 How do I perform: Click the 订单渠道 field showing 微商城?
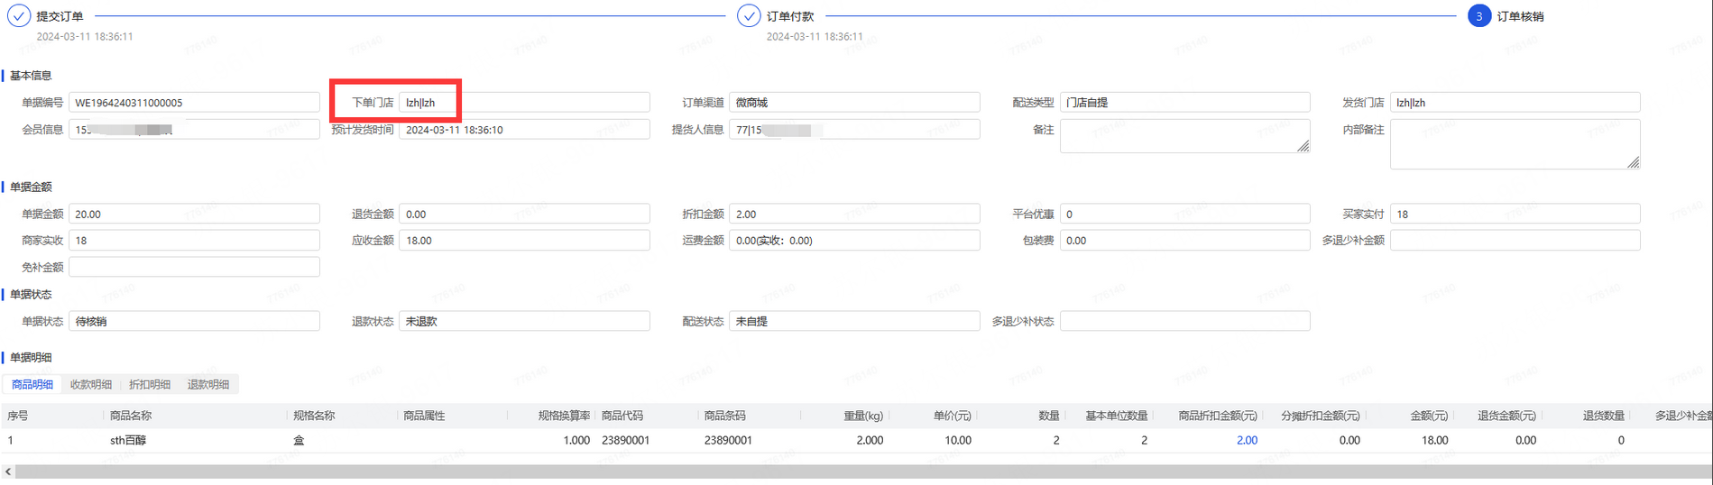pyautogui.click(x=854, y=103)
